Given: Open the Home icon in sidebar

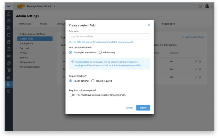Looking at the screenshot, I should (9, 14).
